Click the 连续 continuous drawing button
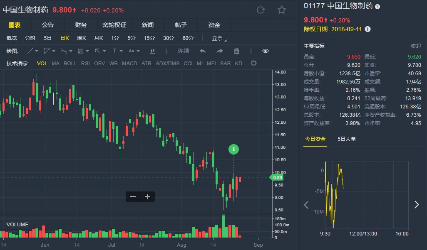Image resolution: width=427 pixels, height=250 pixels. pos(184,51)
